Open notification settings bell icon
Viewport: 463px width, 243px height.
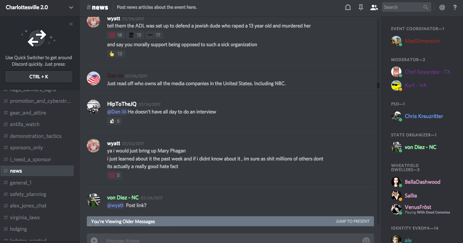[x=348, y=7]
